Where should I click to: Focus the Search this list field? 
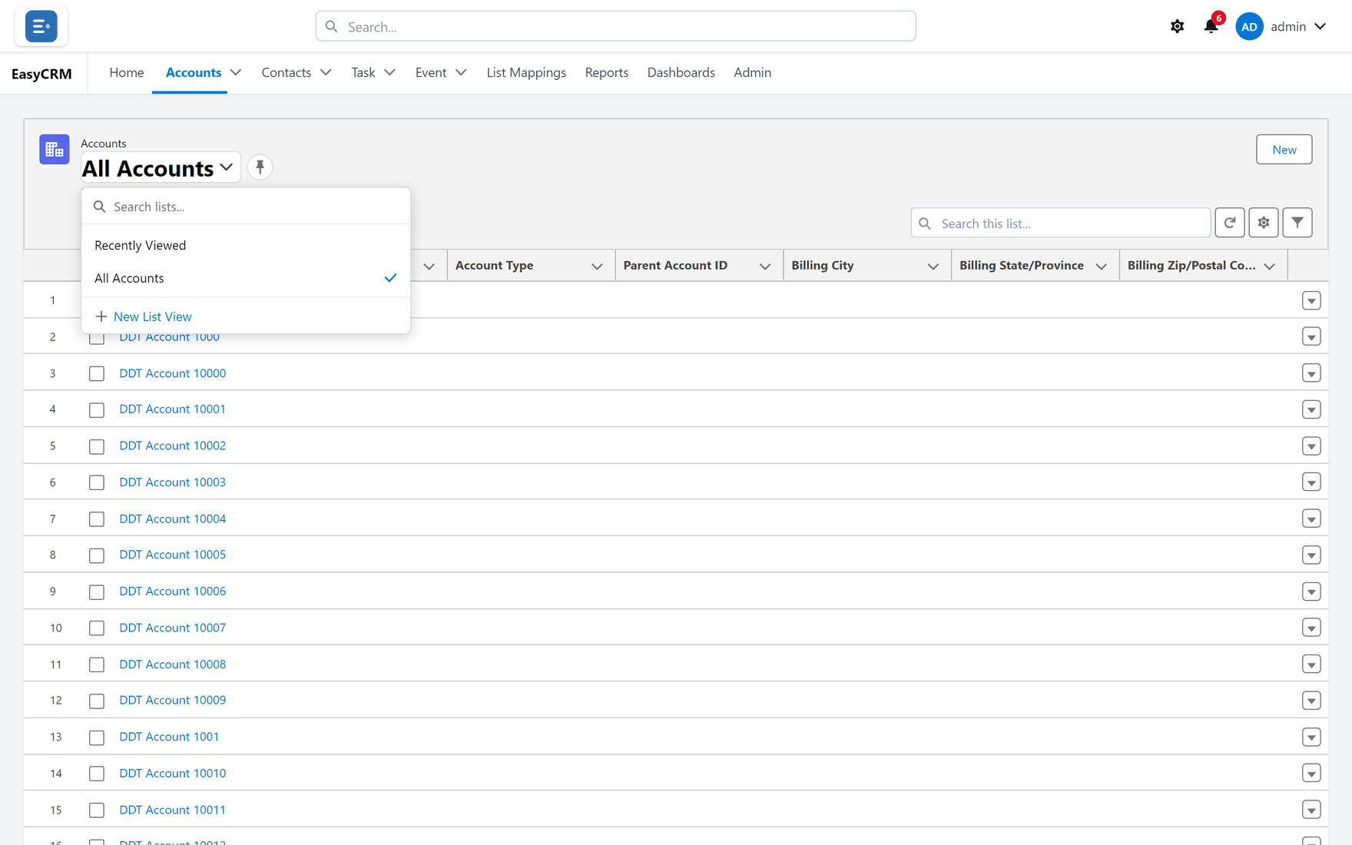(x=1061, y=223)
